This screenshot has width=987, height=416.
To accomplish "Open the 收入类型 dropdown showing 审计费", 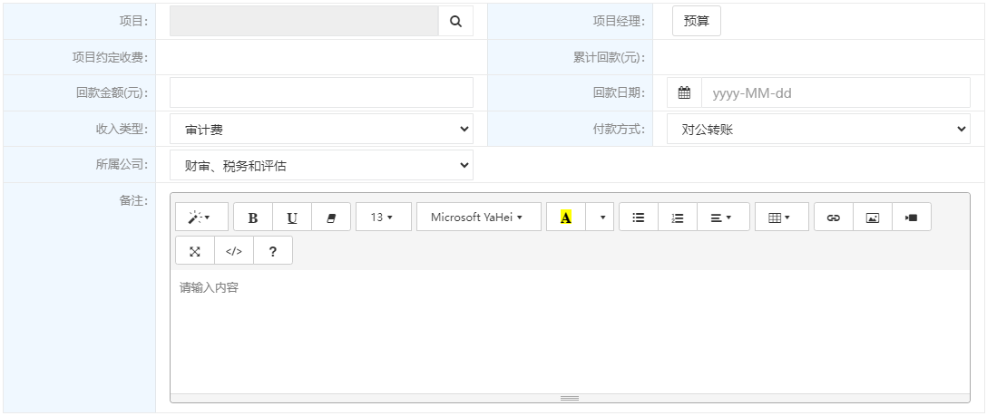I will 321,130.
